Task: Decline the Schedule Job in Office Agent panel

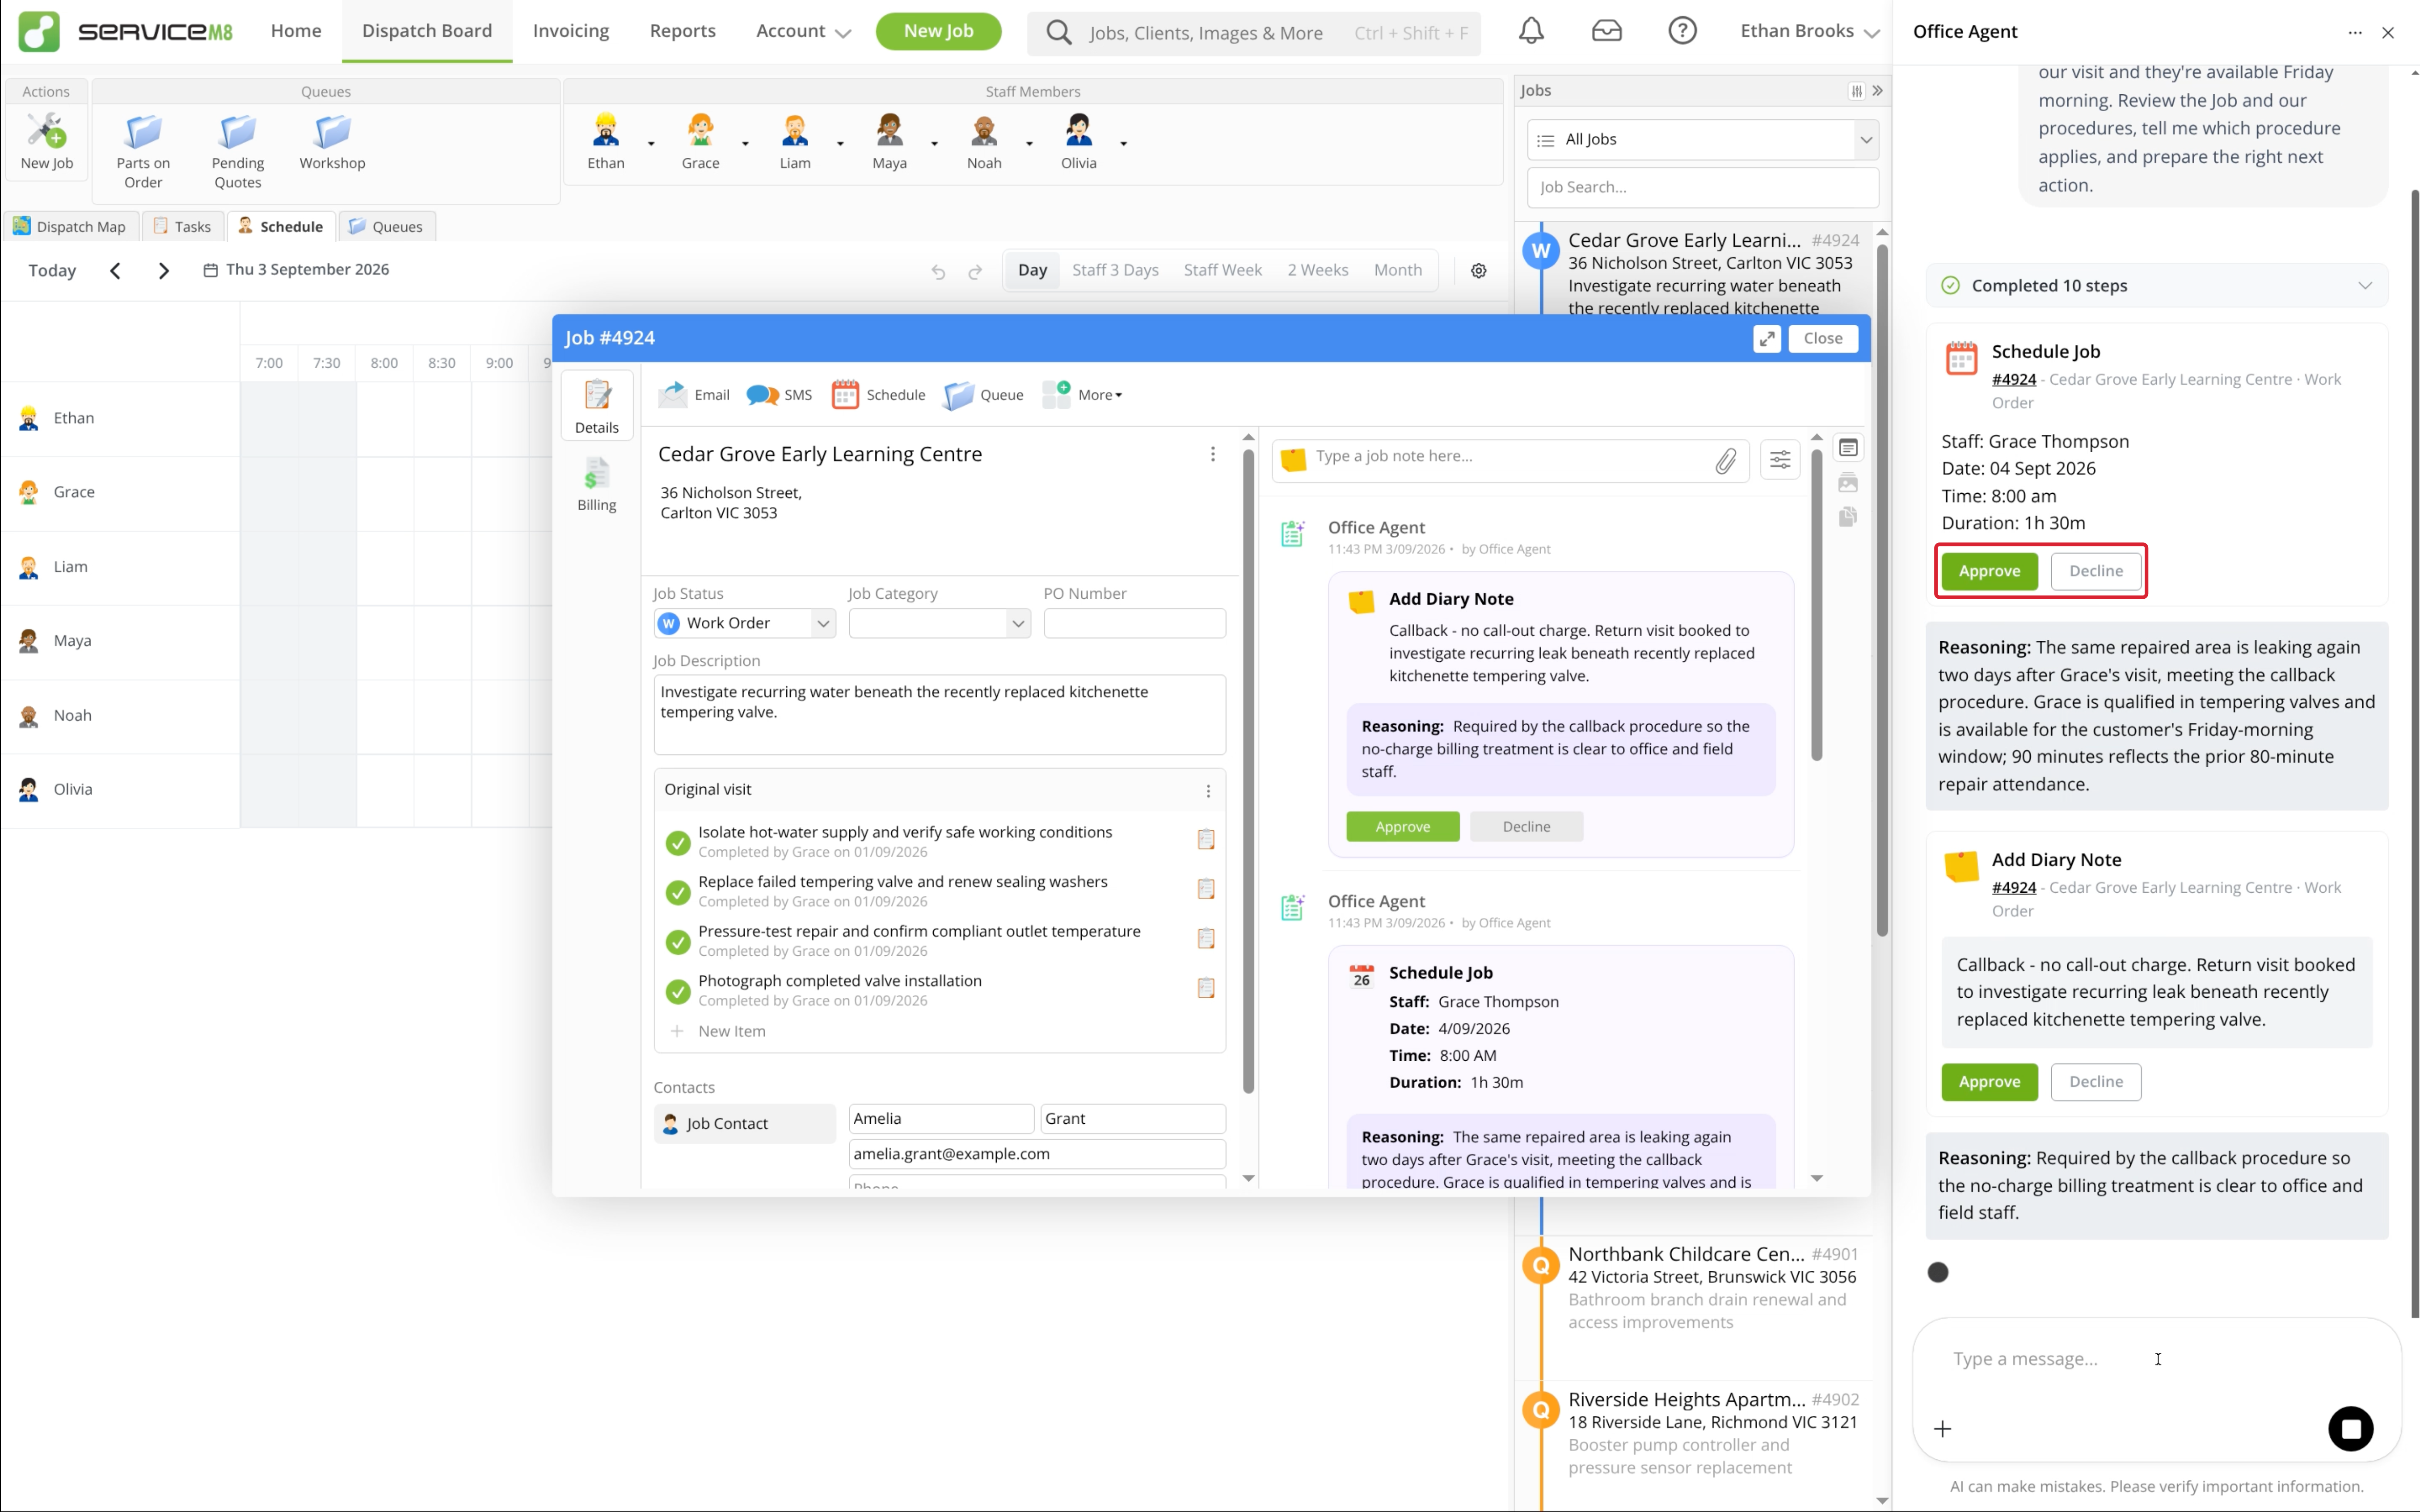Action: (x=2095, y=571)
